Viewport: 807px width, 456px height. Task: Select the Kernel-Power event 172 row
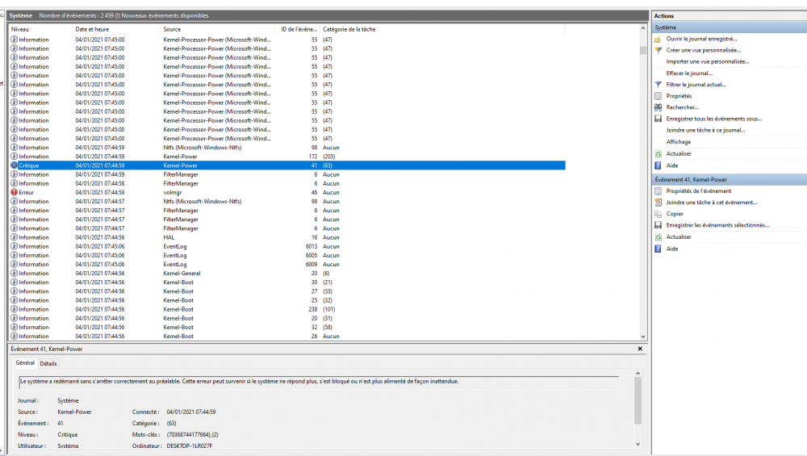tap(287, 157)
